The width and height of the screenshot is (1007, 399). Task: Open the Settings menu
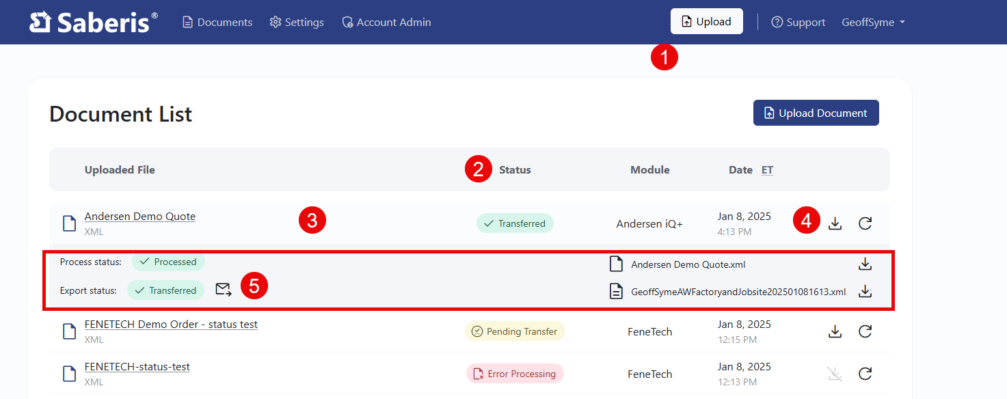pos(297,22)
